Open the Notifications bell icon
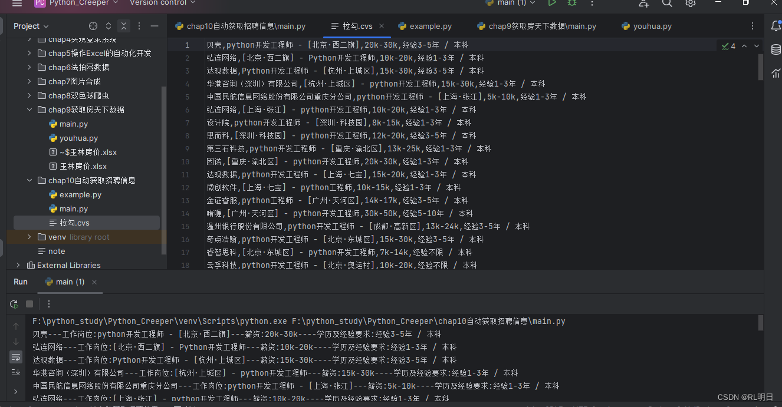The width and height of the screenshot is (782, 407). point(776,26)
